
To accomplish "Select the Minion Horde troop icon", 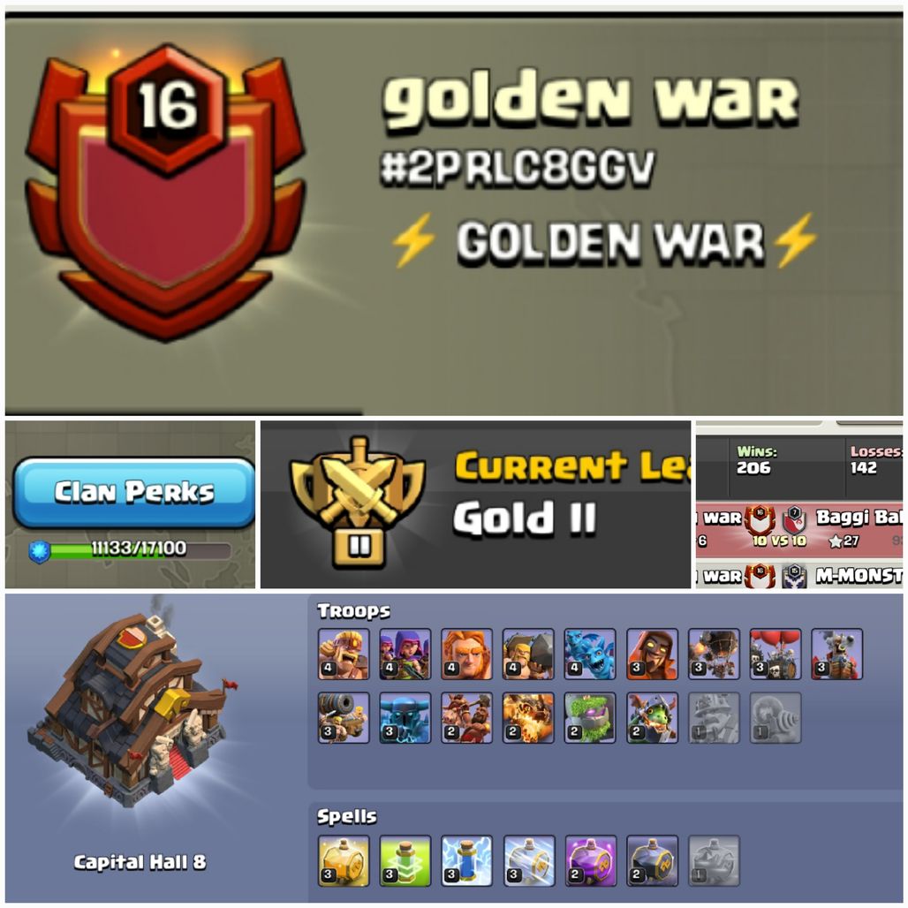I will pos(590,654).
